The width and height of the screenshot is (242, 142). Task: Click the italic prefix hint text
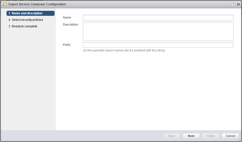(124, 50)
